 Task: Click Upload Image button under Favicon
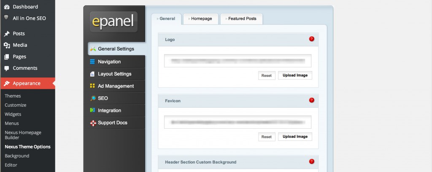pos(295,137)
